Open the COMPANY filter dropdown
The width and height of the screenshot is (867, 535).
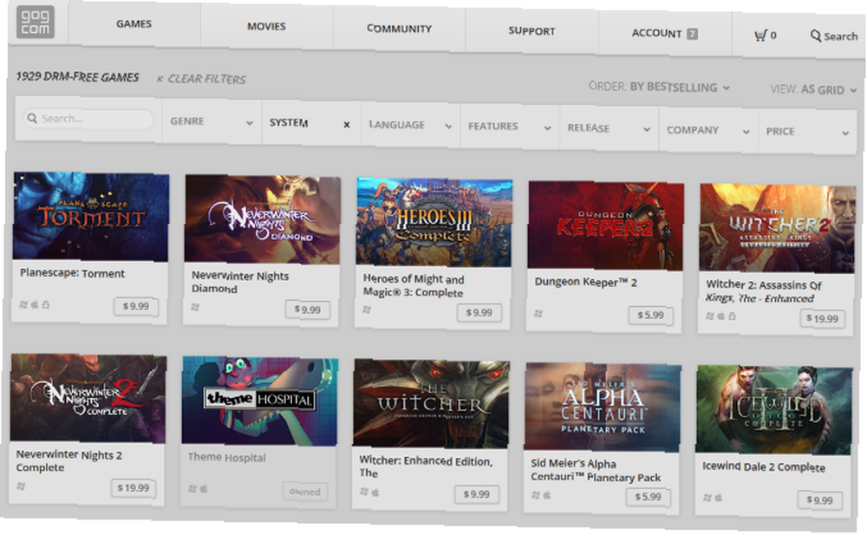point(708,130)
